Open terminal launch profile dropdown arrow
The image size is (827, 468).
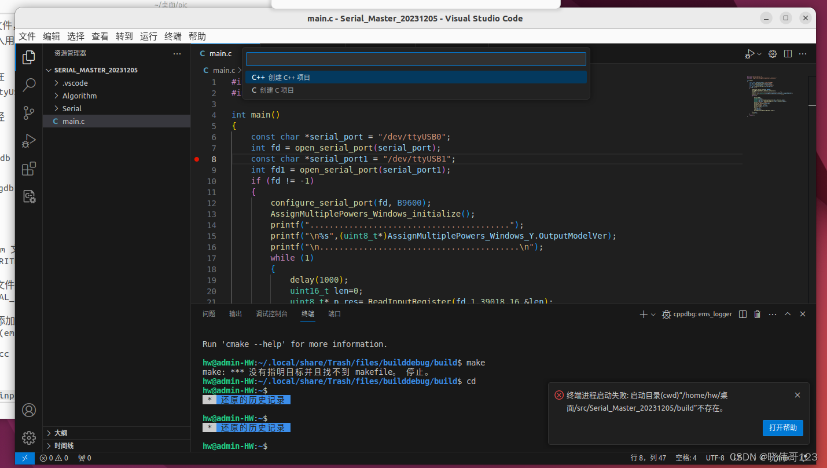[653, 314]
